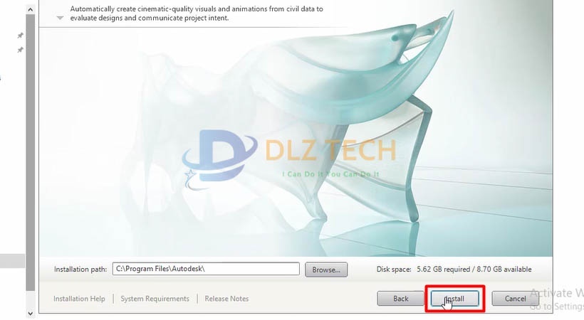Collapse the product description using the triangle arrow
Screen dimensions: 584x320
coord(60,18)
